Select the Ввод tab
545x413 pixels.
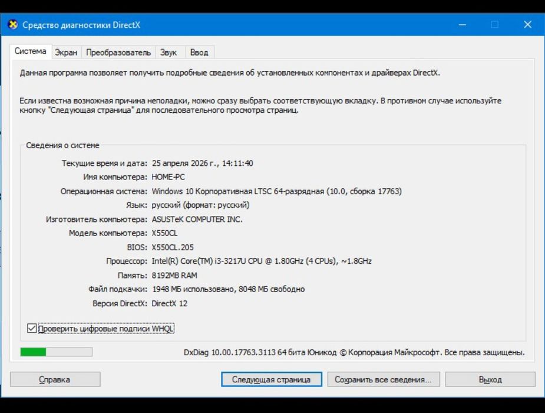[199, 52]
